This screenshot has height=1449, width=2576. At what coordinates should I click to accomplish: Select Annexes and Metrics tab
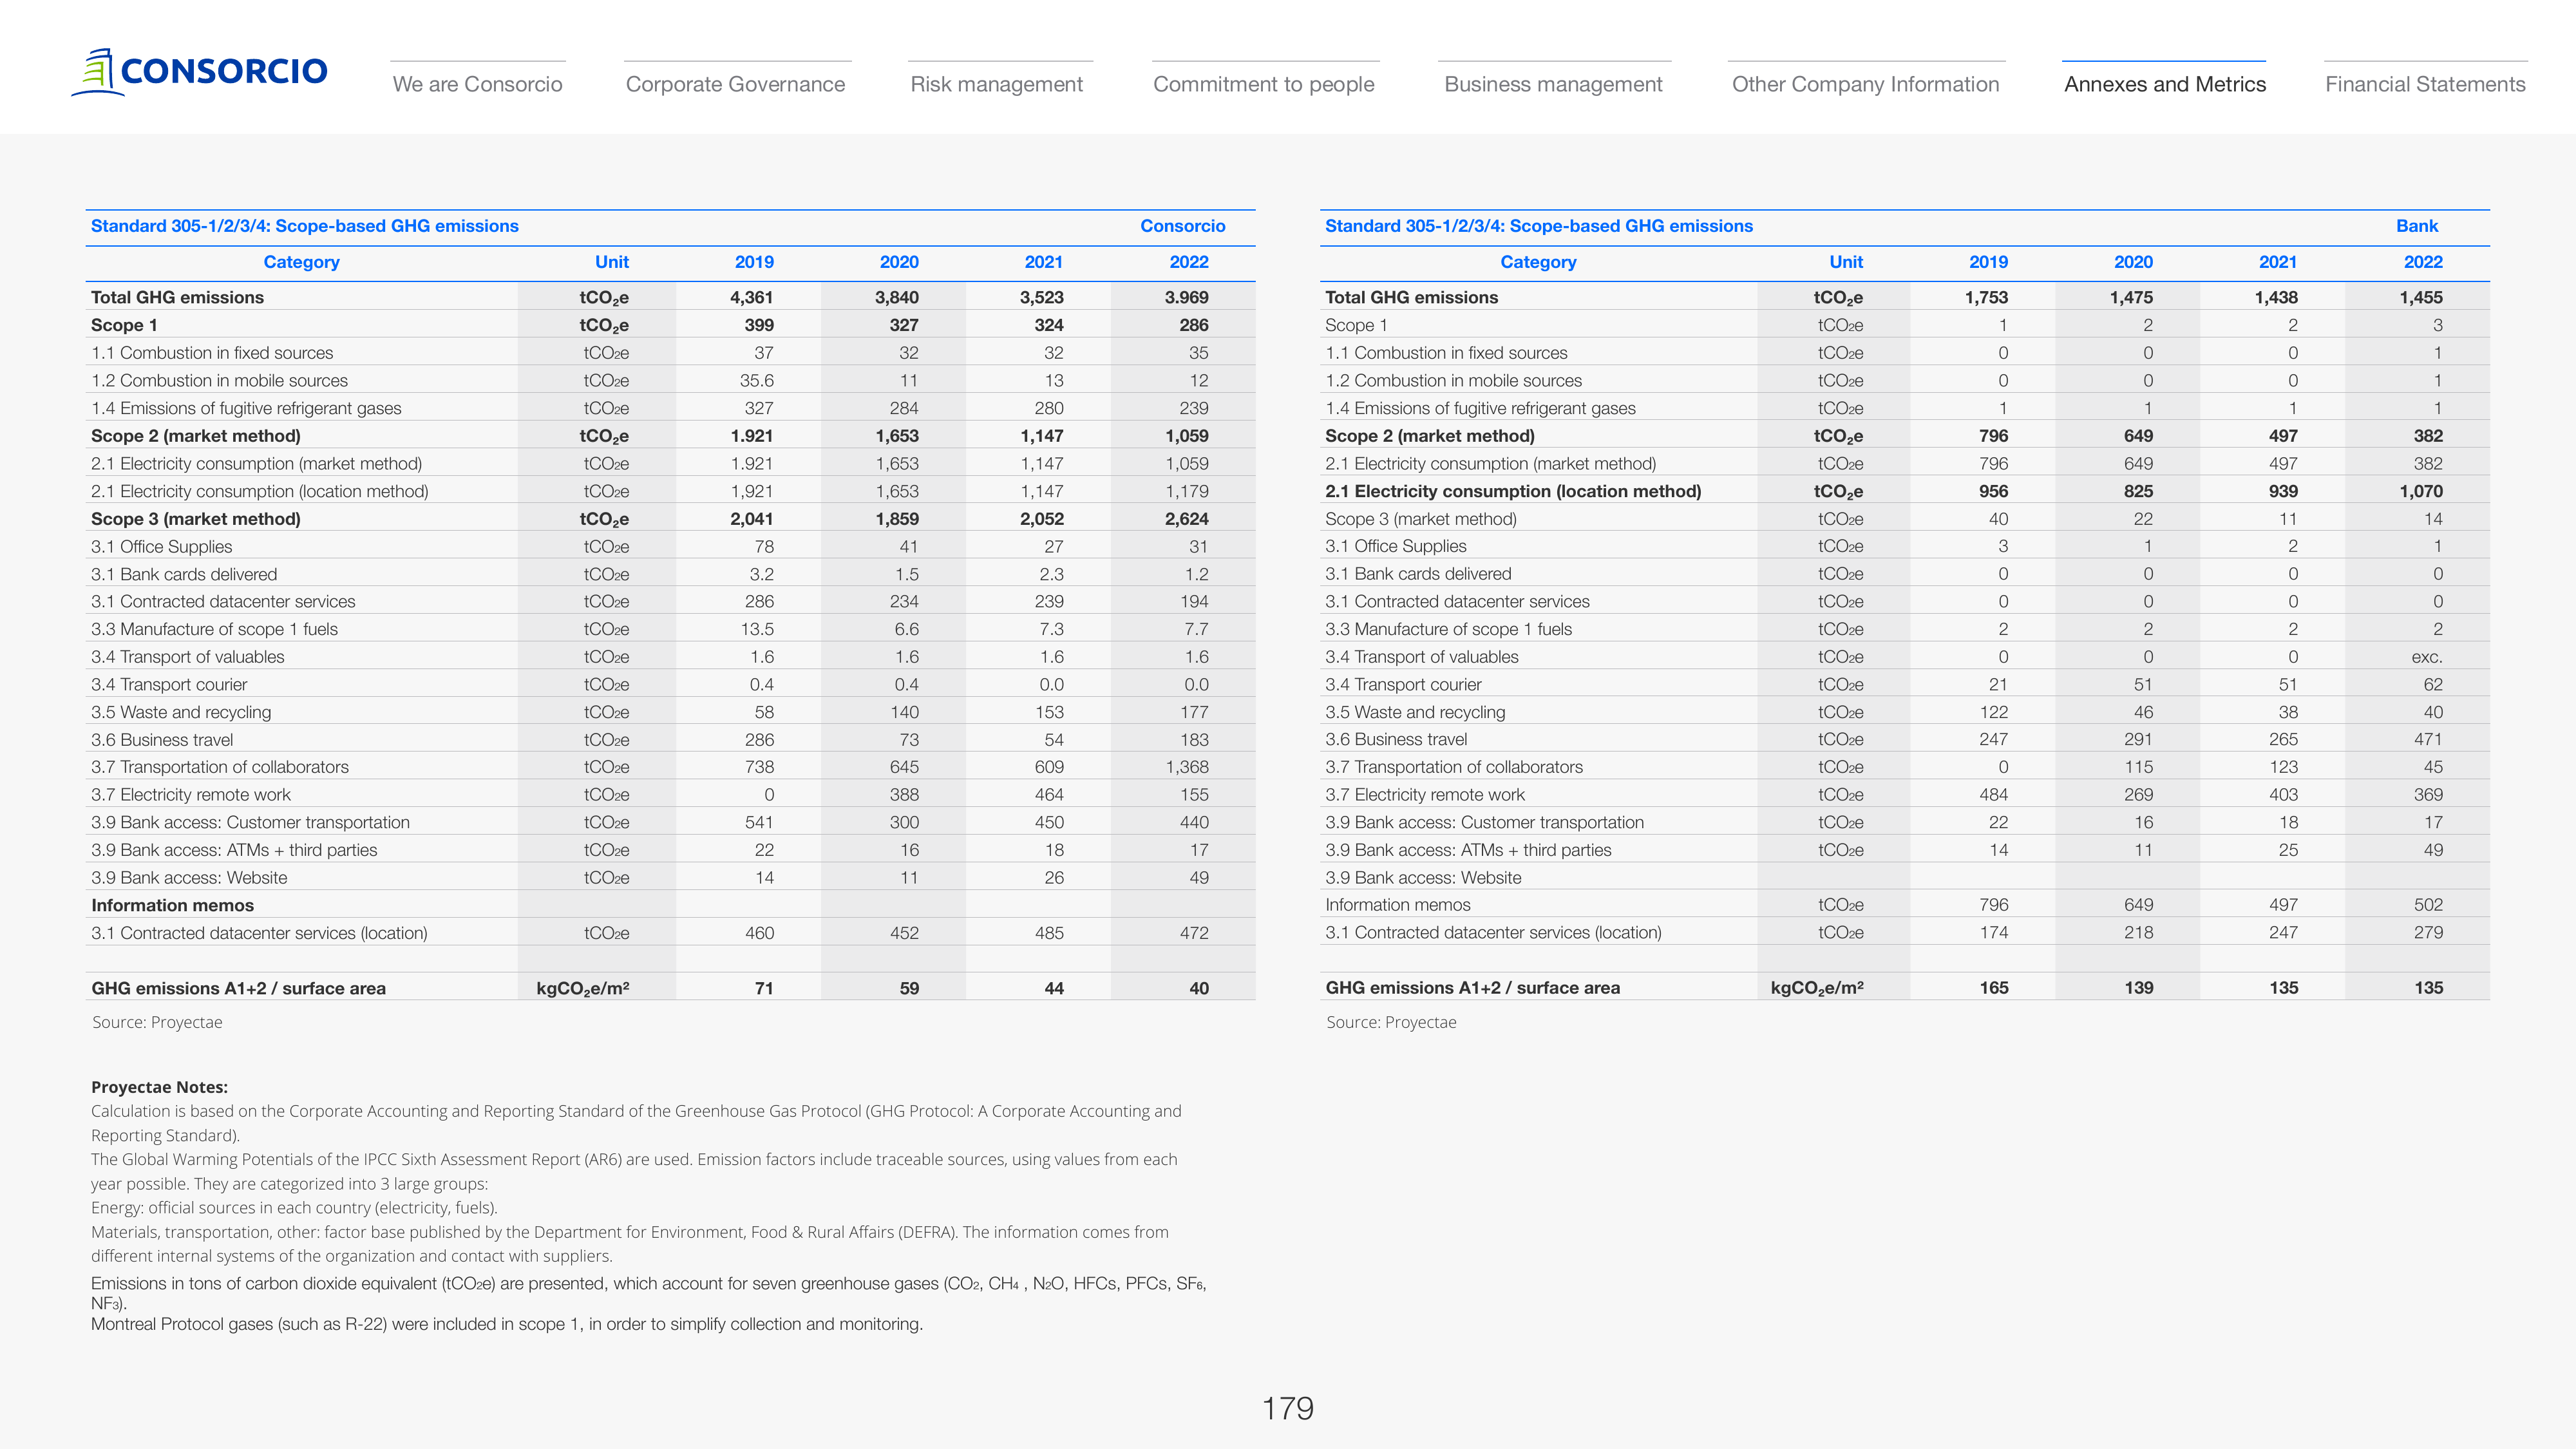click(x=2165, y=84)
